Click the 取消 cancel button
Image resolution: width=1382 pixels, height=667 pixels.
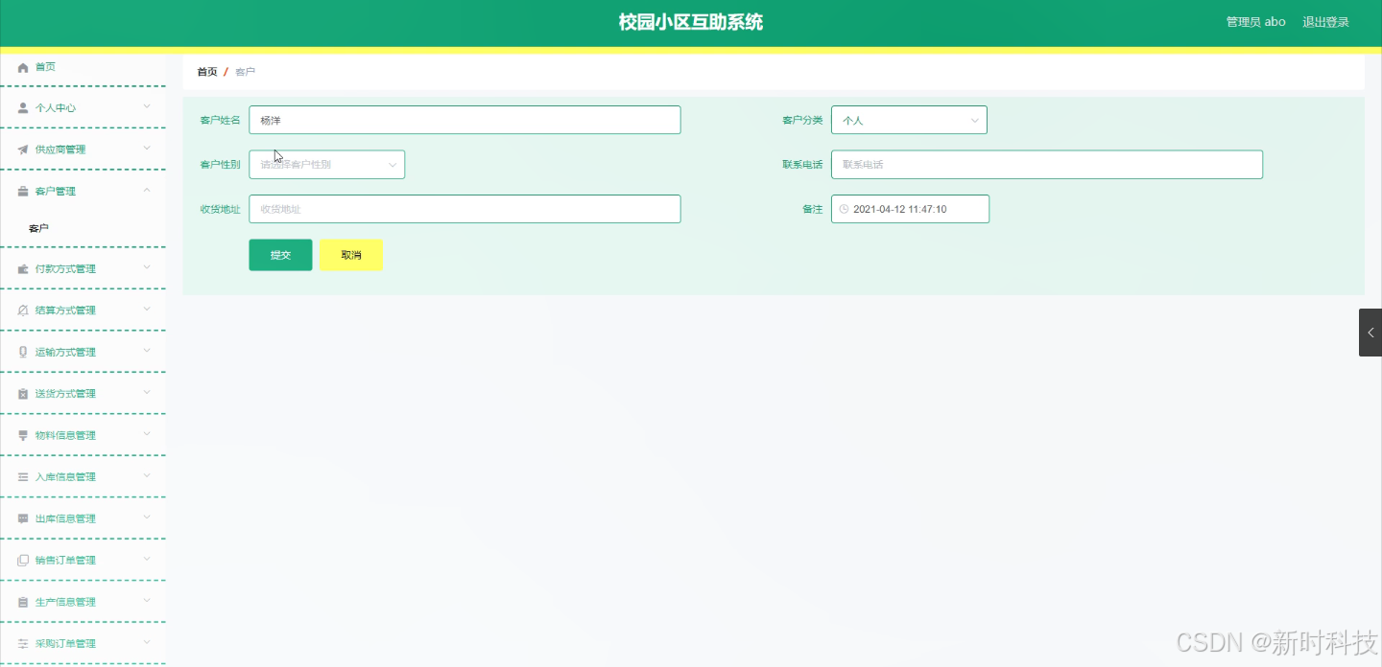(351, 254)
